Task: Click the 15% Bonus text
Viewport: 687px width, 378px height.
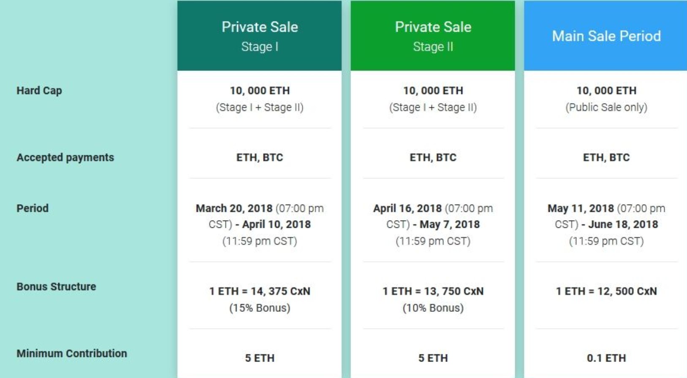Action: coord(260,308)
